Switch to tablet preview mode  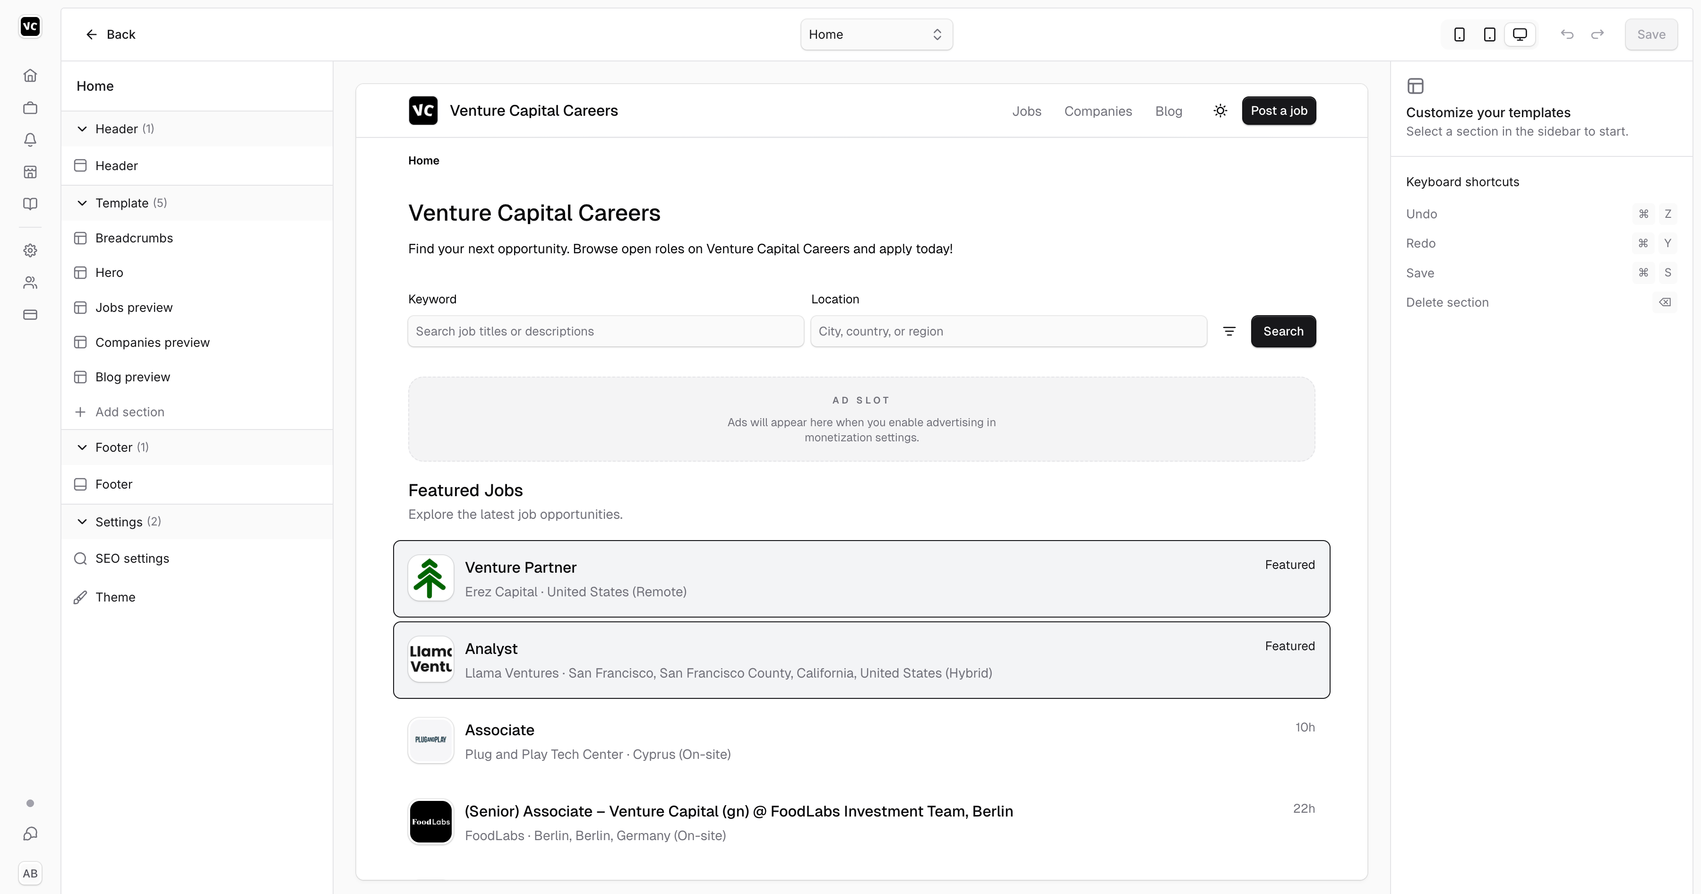pos(1490,34)
